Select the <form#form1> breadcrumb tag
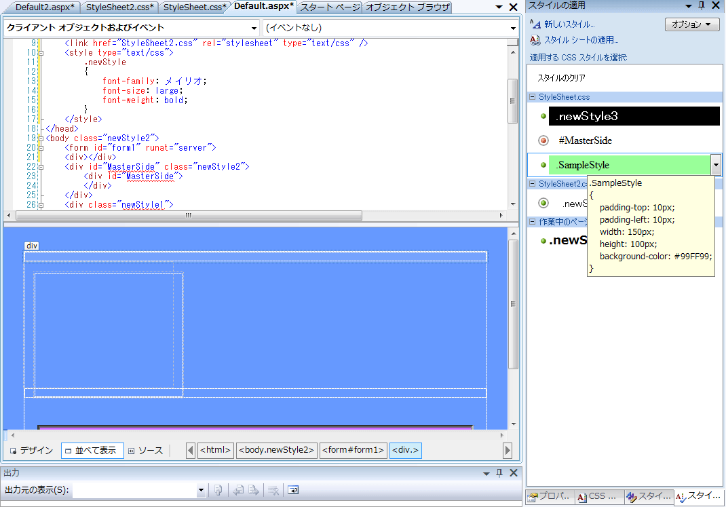 (x=354, y=450)
